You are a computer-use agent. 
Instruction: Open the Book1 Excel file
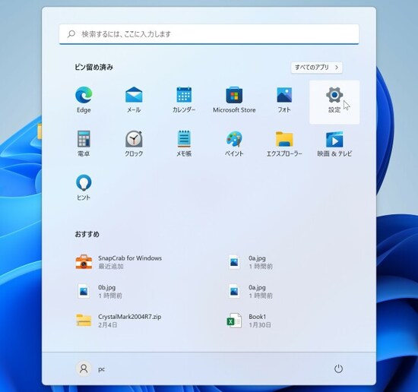pyautogui.click(x=249, y=321)
